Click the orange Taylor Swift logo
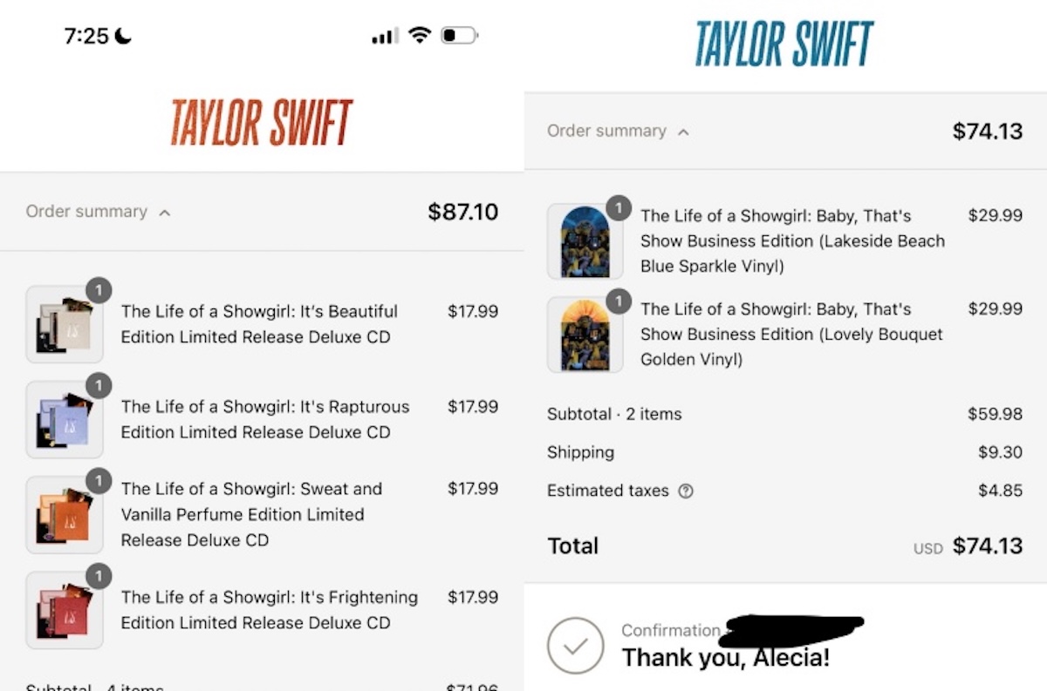Image resolution: width=1047 pixels, height=691 pixels. pos(261,123)
